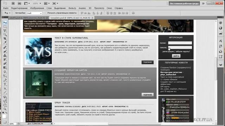Image resolution: width=225 pixels, height=126 pixels.
Task: Select the Line shape tool
Action: [x=5, y=92]
